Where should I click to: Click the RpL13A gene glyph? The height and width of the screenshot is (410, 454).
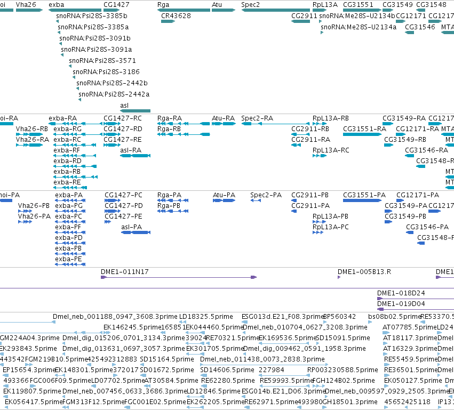(x=320, y=10)
